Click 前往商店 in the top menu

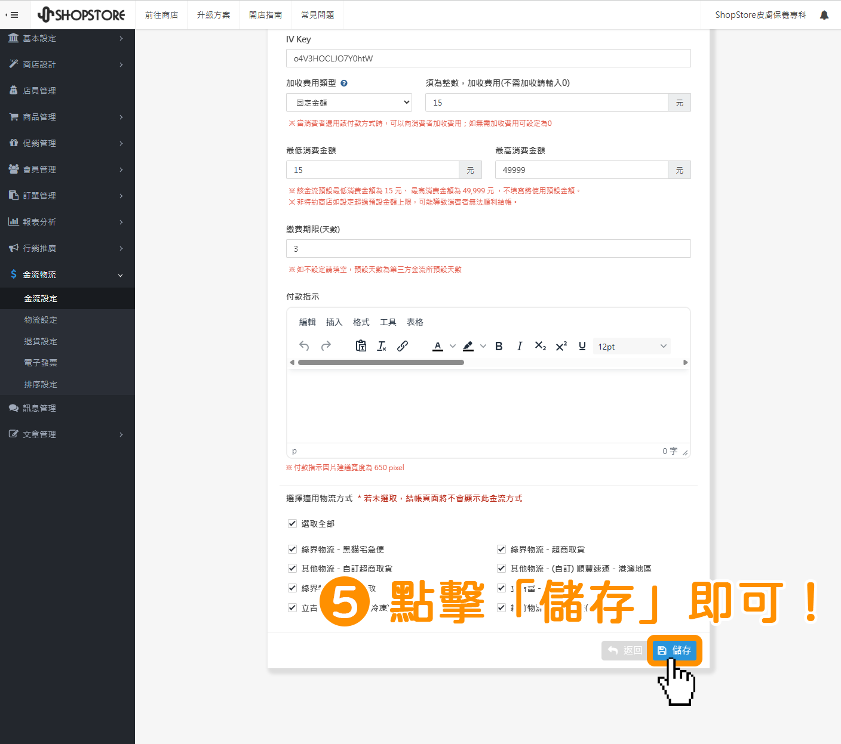[161, 14]
